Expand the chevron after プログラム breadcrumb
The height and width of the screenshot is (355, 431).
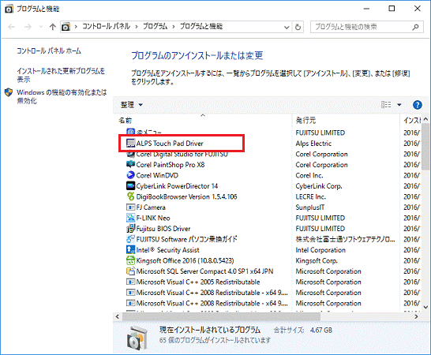pyautogui.click(x=174, y=27)
